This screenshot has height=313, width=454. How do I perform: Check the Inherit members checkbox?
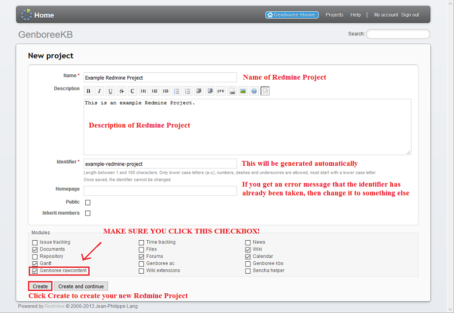[x=88, y=213]
